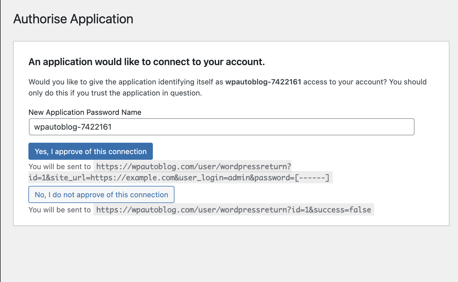Click 'You will be sent to' under No button

(60, 210)
